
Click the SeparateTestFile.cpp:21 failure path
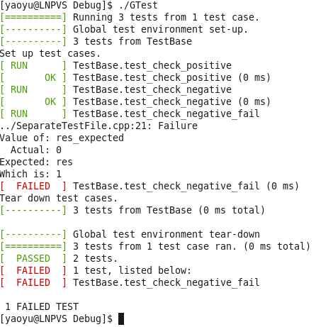coord(98,126)
